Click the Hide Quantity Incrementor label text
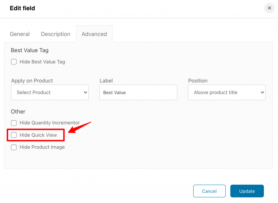Image resolution: width=278 pixels, height=203 pixels. (50, 123)
